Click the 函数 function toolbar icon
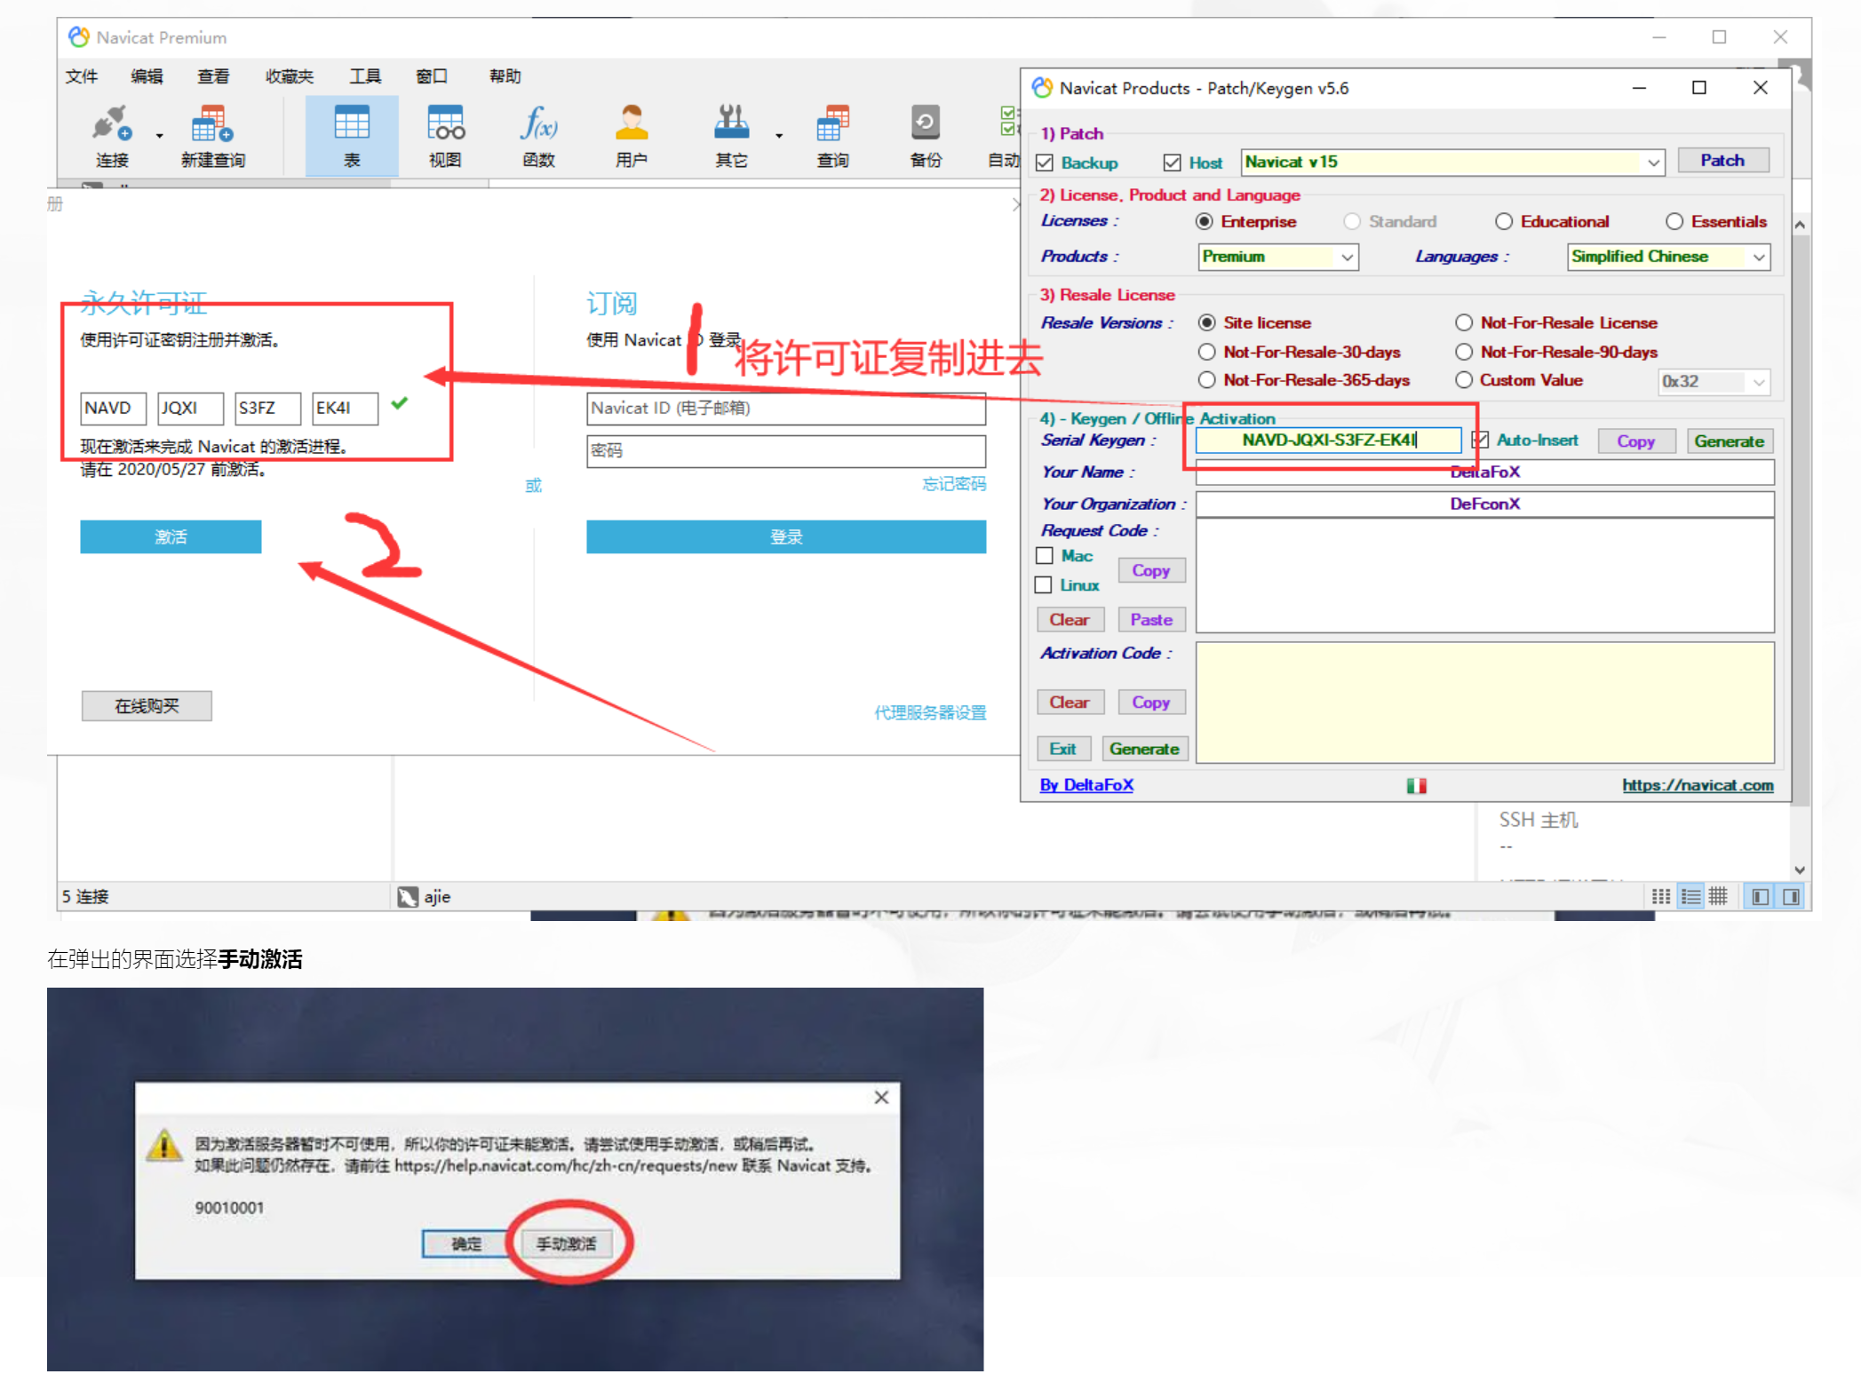 click(538, 135)
